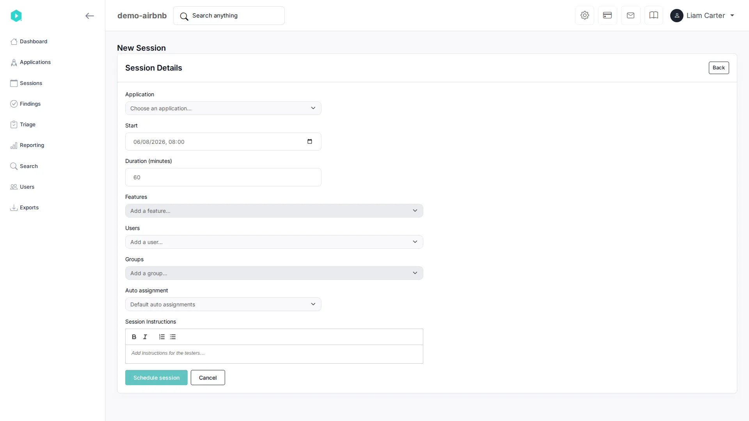Image resolution: width=749 pixels, height=421 pixels.
Task: Open Default auto assignments dropdown
Action: coord(223,304)
